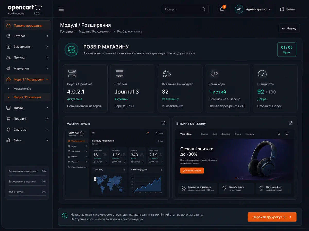The height and width of the screenshot is (231, 309).
Task: Click the Дизайн monitor icon in sidebar
Action: tap(8, 108)
